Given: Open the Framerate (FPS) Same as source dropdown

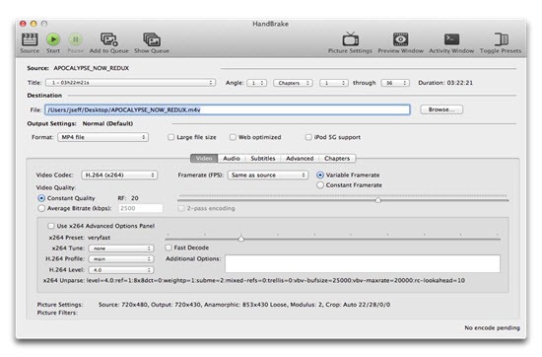Looking at the screenshot, I should point(268,175).
